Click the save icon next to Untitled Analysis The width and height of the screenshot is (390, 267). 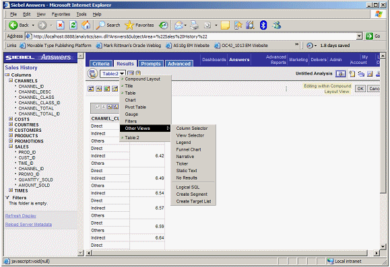click(341, 74)
